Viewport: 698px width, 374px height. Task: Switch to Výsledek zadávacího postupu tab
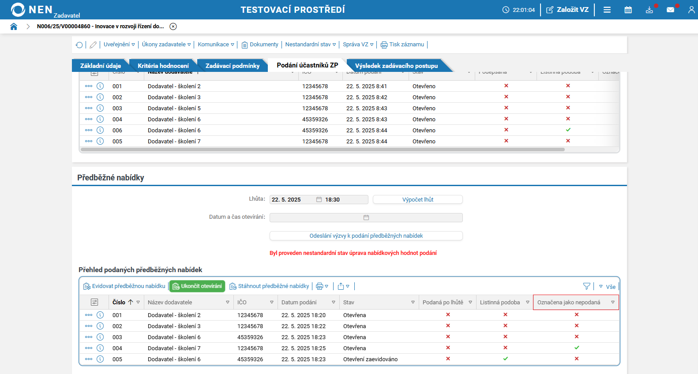[396, 66]
